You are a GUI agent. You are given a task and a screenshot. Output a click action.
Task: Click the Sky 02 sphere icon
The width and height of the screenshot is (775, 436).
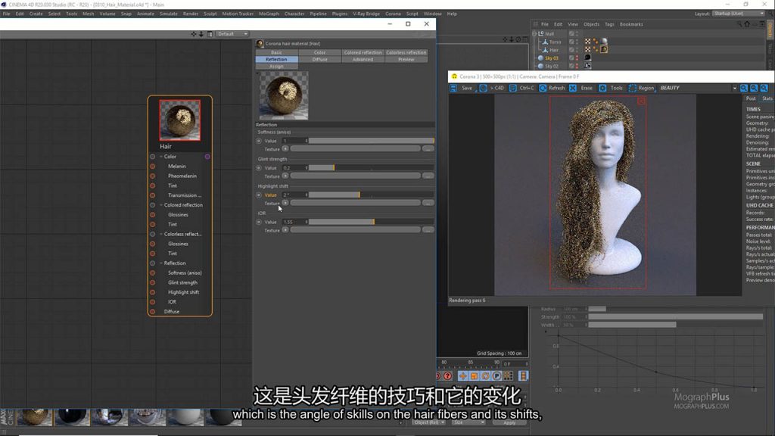pyautogui.click(x=540, y=66)
